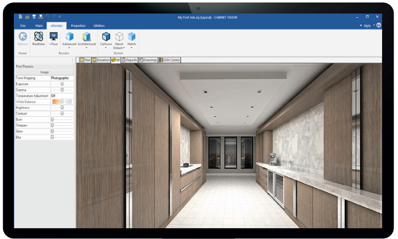
Task: Expand the Hand Drawn dropdown arrow
Action: (124, 48)
